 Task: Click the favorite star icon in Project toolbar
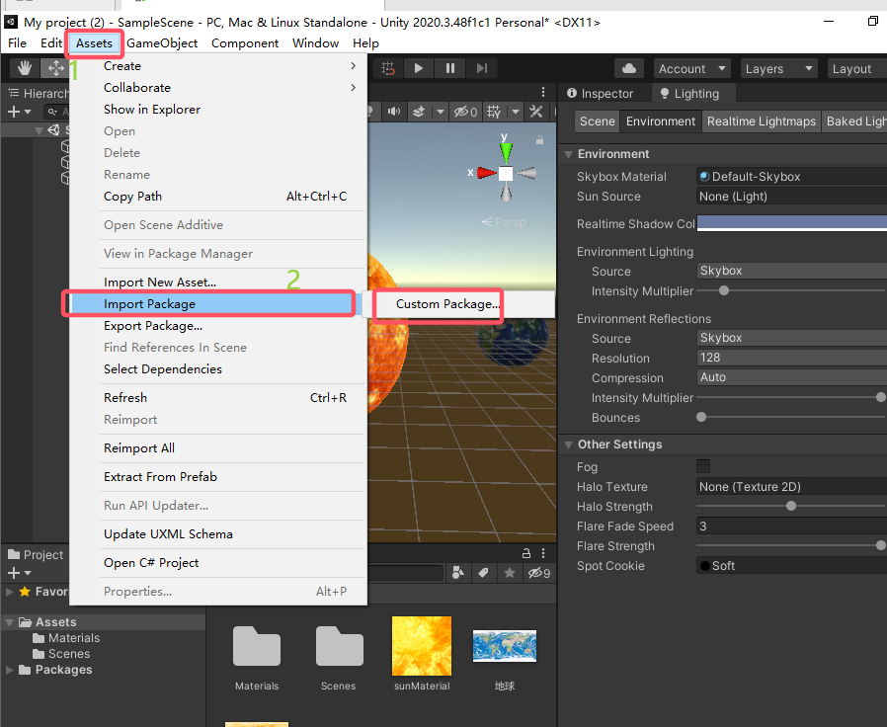coord(509,573)
